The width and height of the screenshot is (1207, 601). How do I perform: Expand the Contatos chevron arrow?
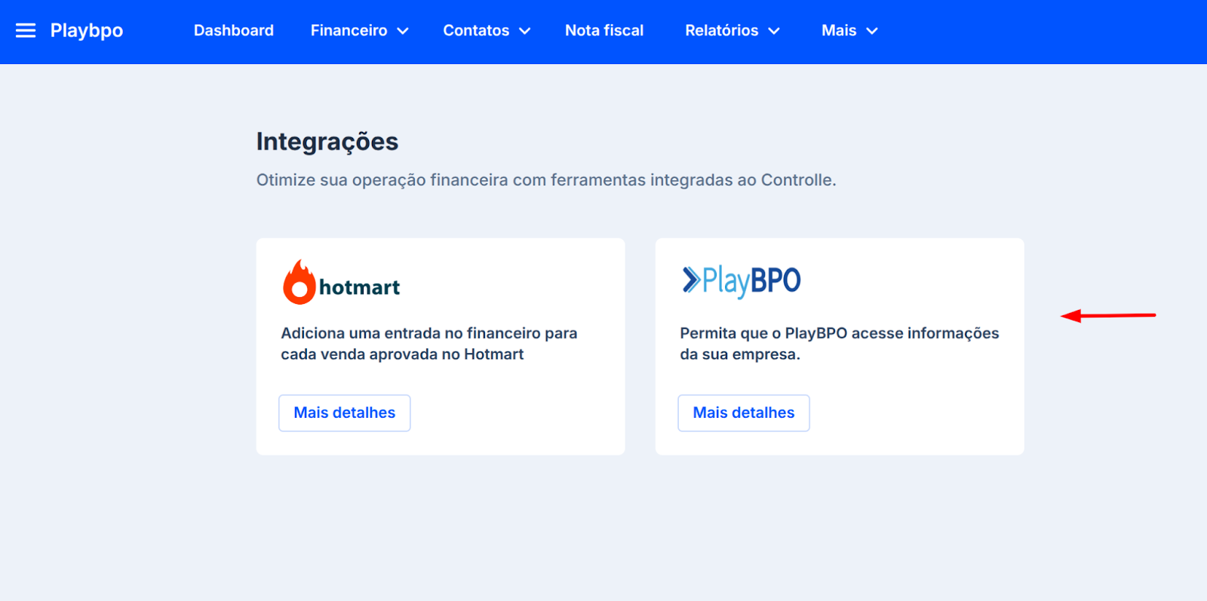click(525, 31)
